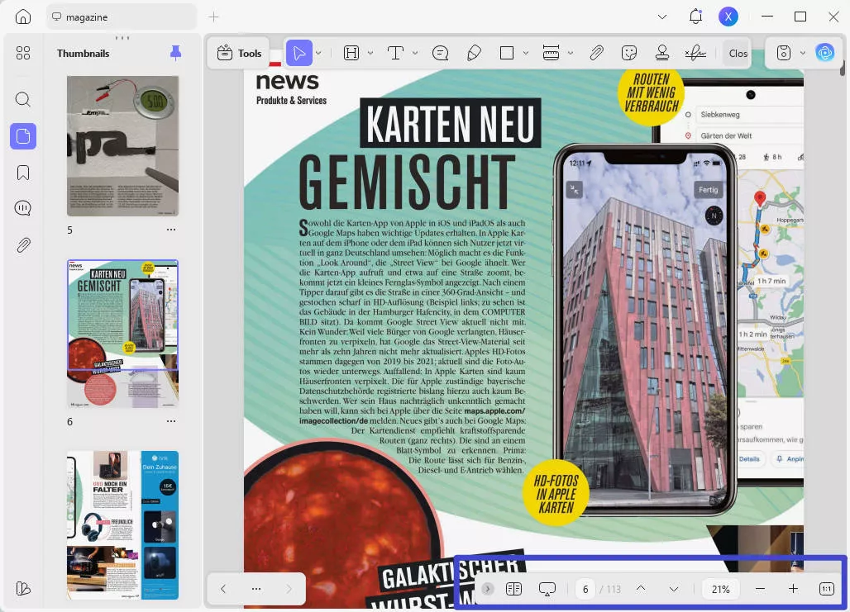Open the Comment tool

(441, 52)
